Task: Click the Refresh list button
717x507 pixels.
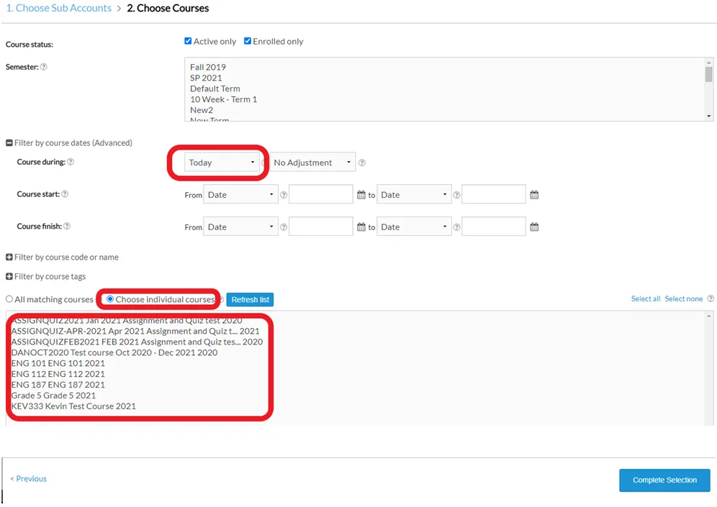Action: 250,300
